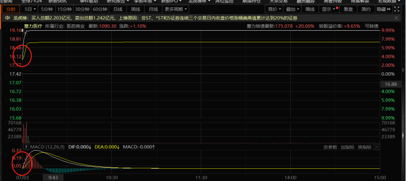Switch to the 日线 chart tab
The height and width of the screenshot is (181, 406).
(x=118, y=10)
